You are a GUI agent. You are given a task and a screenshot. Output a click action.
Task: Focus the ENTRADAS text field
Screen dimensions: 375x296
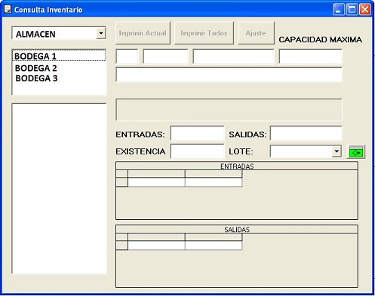[197, 133]
